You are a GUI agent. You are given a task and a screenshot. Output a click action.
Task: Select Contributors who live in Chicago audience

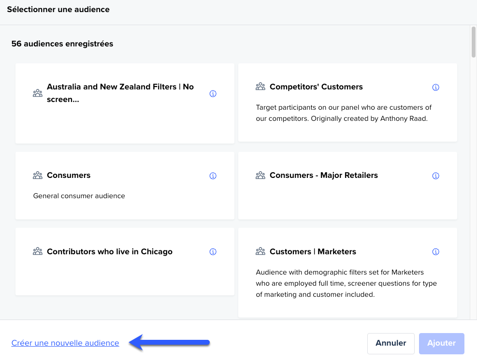[110, 252]
